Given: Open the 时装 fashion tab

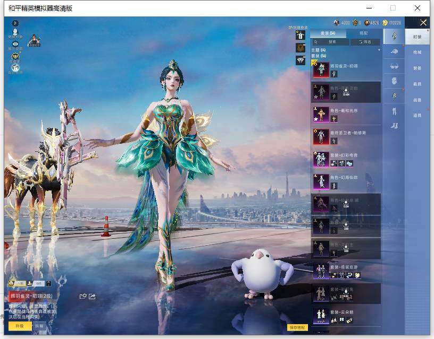Looking at the screenshot, I should click(417, 37).
